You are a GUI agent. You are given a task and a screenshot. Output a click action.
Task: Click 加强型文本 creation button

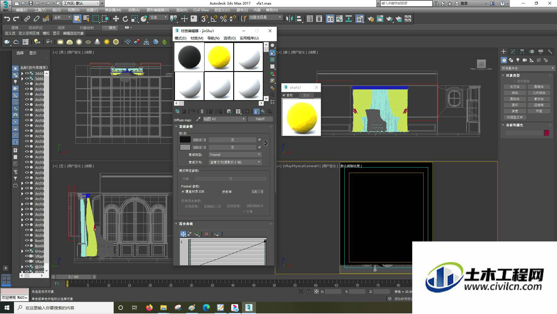point(515,117)
